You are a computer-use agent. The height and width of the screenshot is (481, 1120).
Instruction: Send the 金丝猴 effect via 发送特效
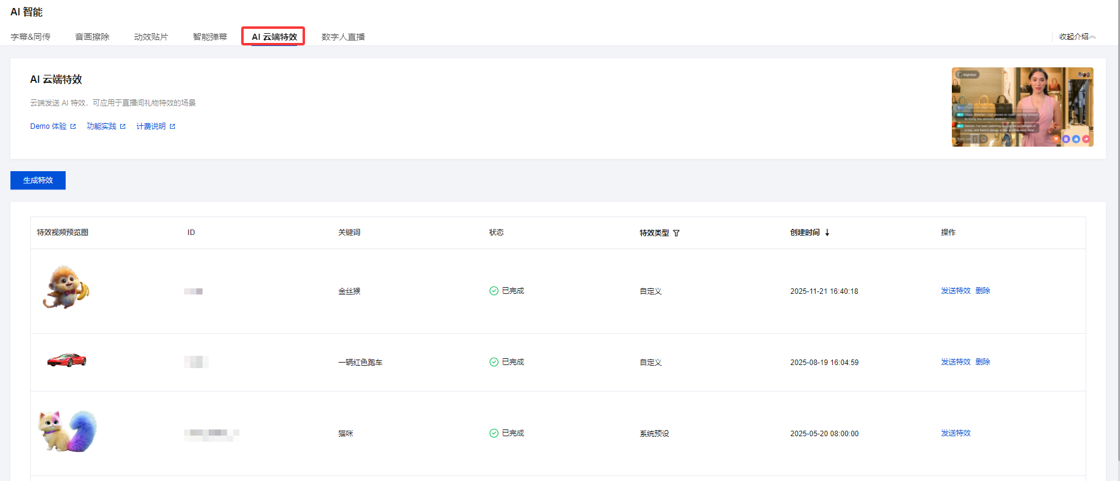(x=956, y=291)
